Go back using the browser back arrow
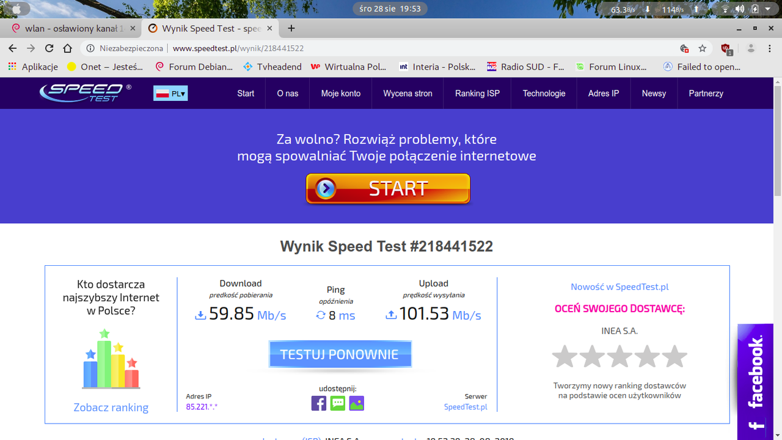 [13, 48]
